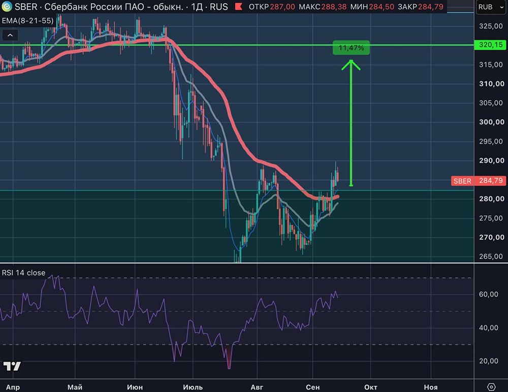This screenshot has height=392, width=508.
Task: Click the ЗАКР 284,79 close value
Action: (420, 7)
